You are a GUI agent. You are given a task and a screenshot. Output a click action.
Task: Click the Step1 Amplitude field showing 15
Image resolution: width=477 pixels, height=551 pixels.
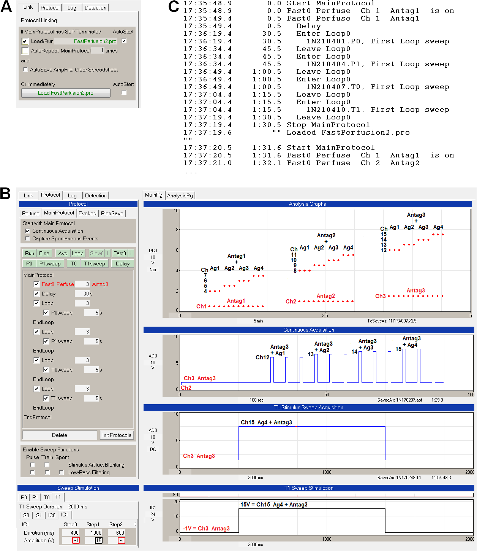[98, 540]
